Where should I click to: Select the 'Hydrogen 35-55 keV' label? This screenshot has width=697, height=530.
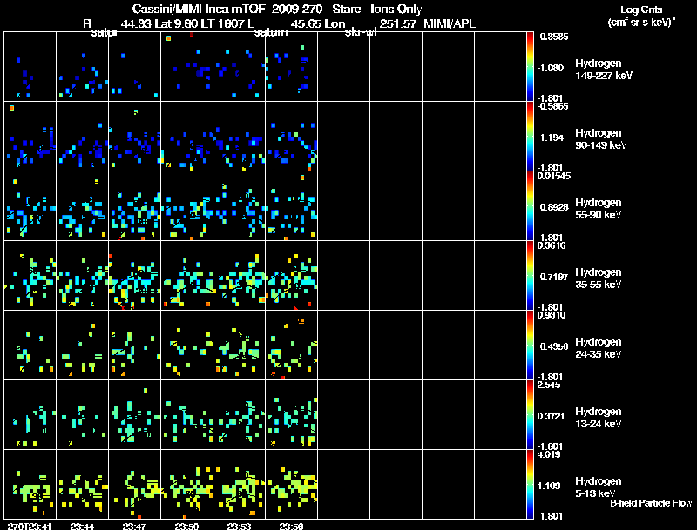tap(599, 278)
